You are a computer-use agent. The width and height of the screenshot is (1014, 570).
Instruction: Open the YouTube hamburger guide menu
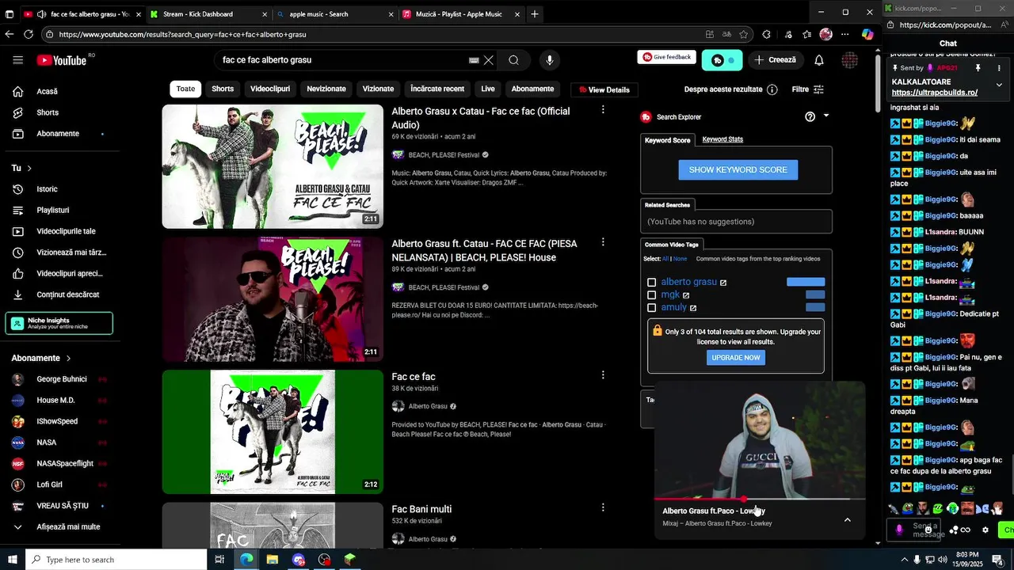coord(17,60)
